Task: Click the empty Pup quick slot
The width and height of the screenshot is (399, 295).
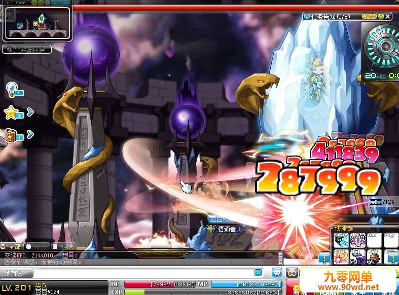Action: [391, 240]
